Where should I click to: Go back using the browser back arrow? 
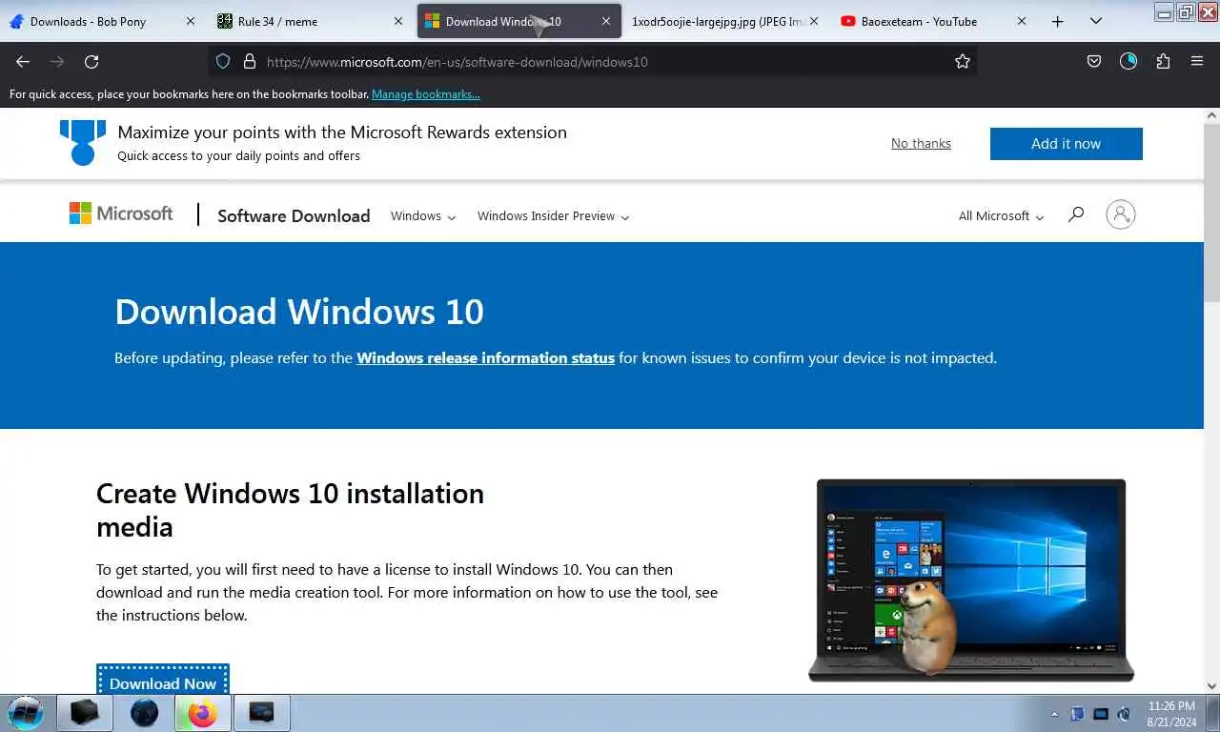(23, 61)
